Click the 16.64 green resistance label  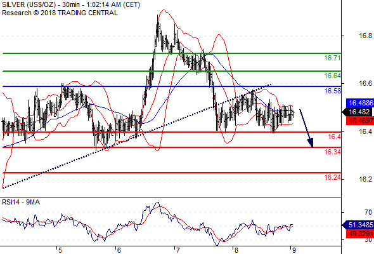332,76
